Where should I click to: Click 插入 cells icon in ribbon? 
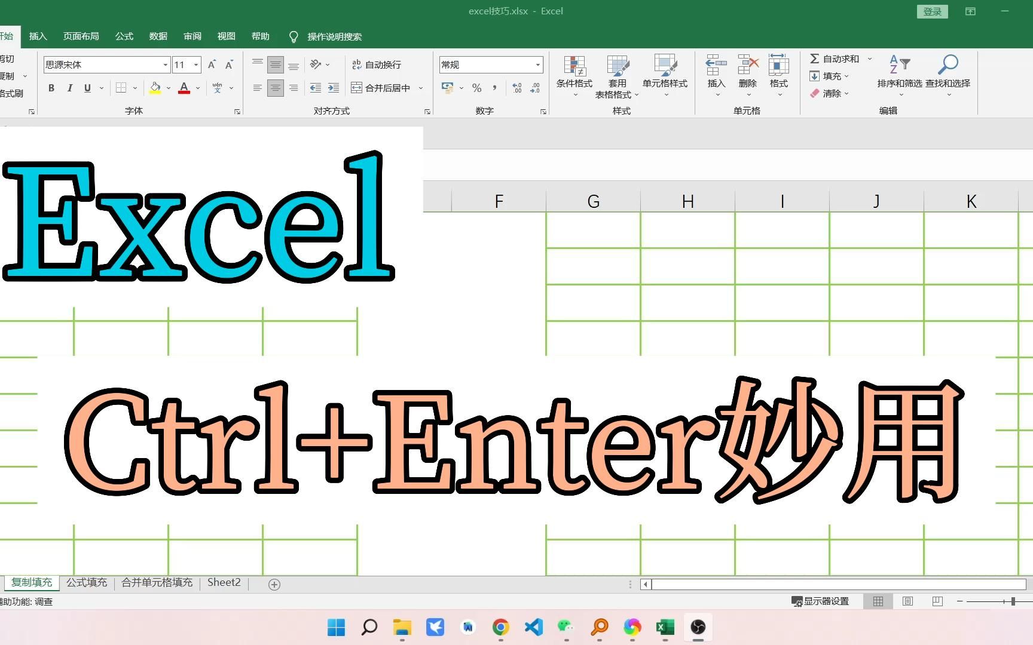coord(716,76)
